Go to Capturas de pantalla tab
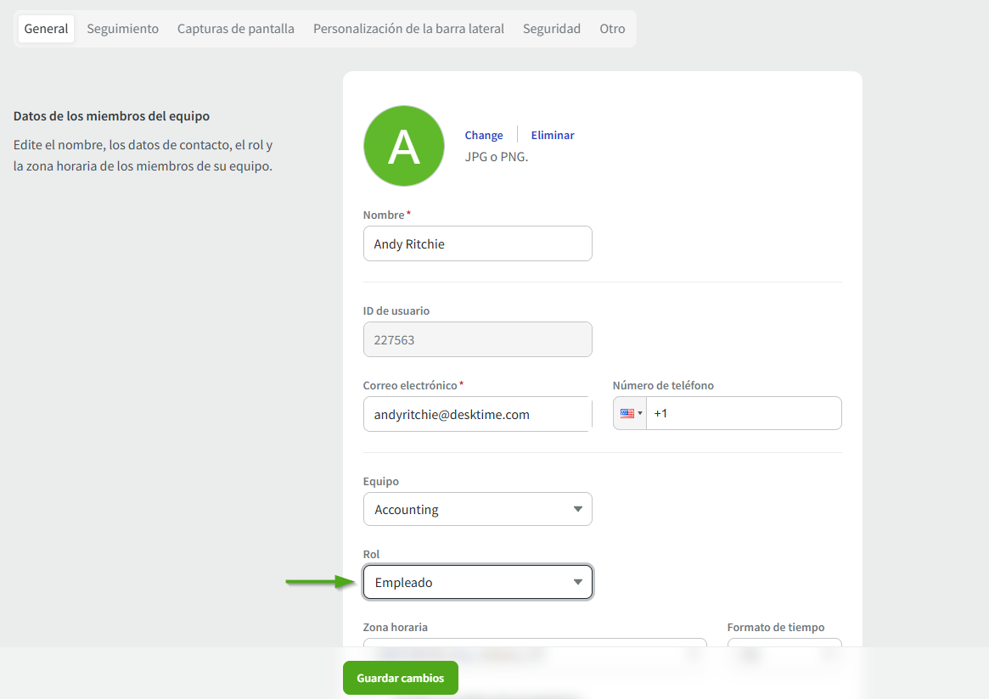This screenshot has width=989, height=699. tap(235, 29)
